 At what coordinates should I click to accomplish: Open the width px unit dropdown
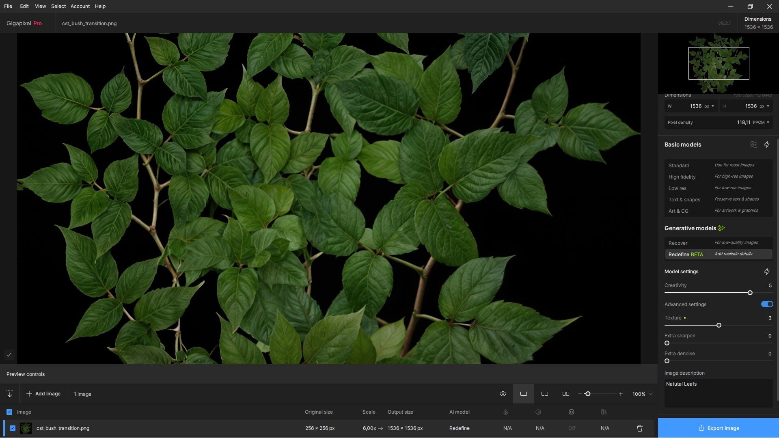(709, 106)
